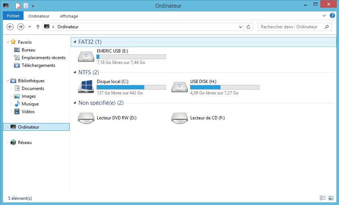Select Lecteur de CD (F:) drive
The image size is (339, 205).
(x=207, y=118)
